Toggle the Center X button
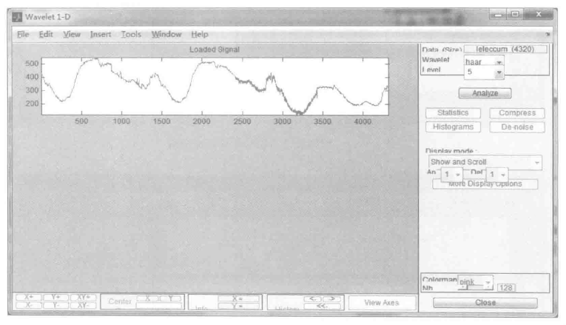The width and height of the screenshot is (566, 325). (x=148, y=298)
